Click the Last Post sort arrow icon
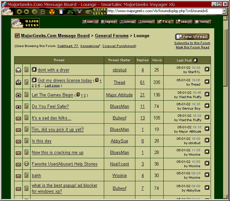Screen dimensions: 230x201 [x=195, y=60]
